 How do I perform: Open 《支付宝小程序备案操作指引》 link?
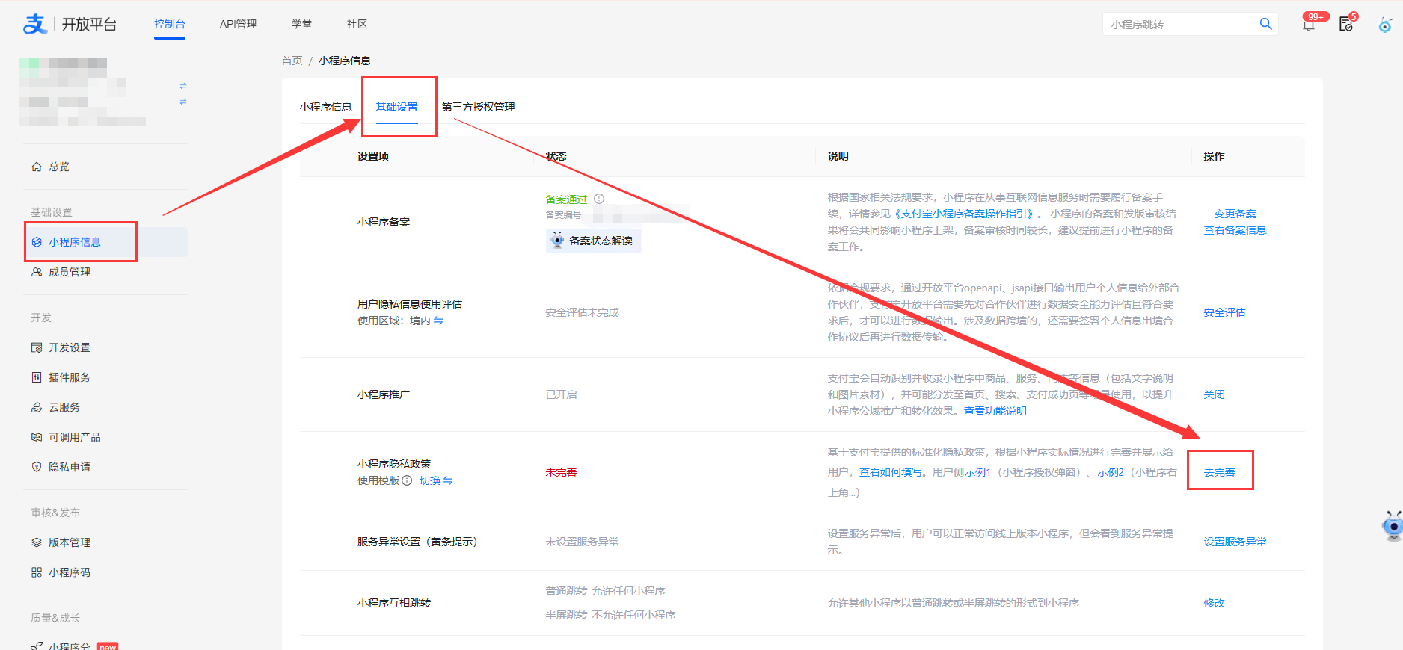tap(965, 214)
